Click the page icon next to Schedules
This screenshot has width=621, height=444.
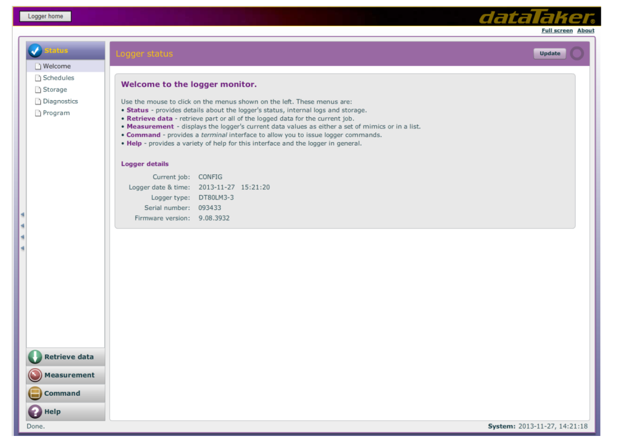tap(38, 78)
